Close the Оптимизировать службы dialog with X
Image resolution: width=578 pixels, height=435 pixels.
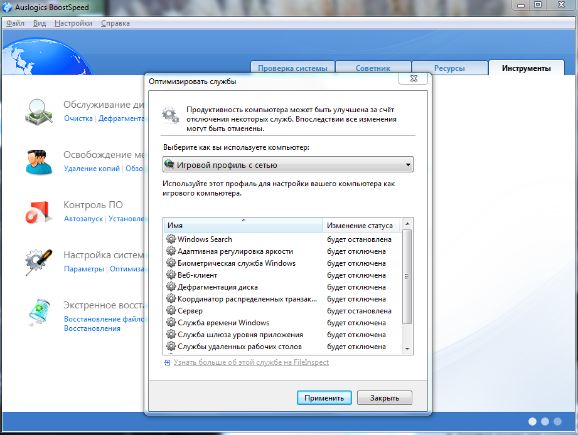(x=413, y=78)
